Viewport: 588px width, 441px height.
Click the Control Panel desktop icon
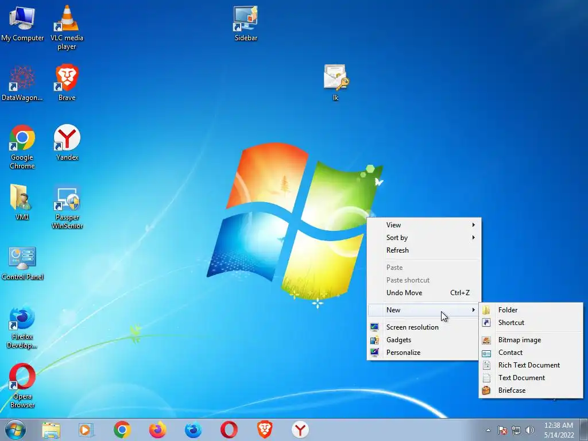pyautogui.click(x=22, y=264)
